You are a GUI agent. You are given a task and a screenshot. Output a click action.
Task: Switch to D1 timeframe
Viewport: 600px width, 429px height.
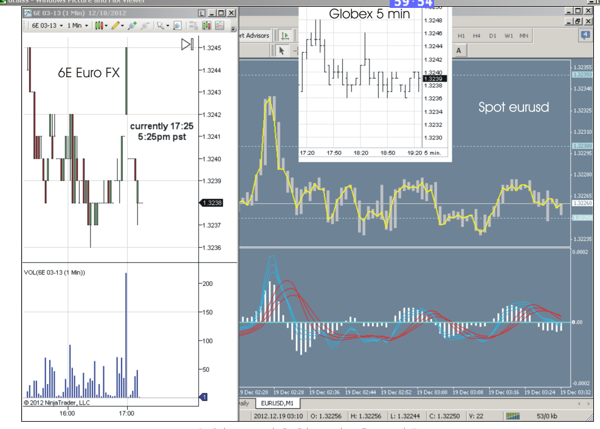492,36
